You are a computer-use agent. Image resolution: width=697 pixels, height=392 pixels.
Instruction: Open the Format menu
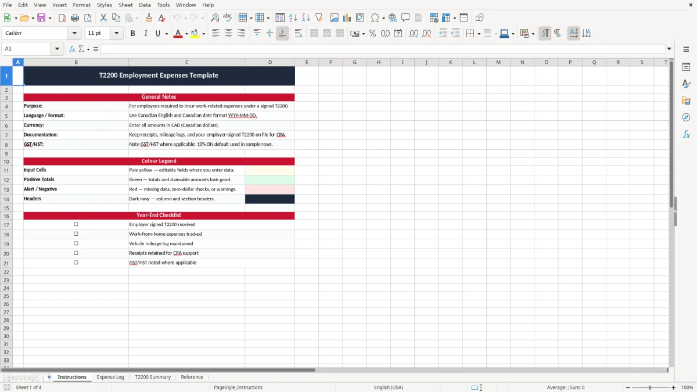82,5
